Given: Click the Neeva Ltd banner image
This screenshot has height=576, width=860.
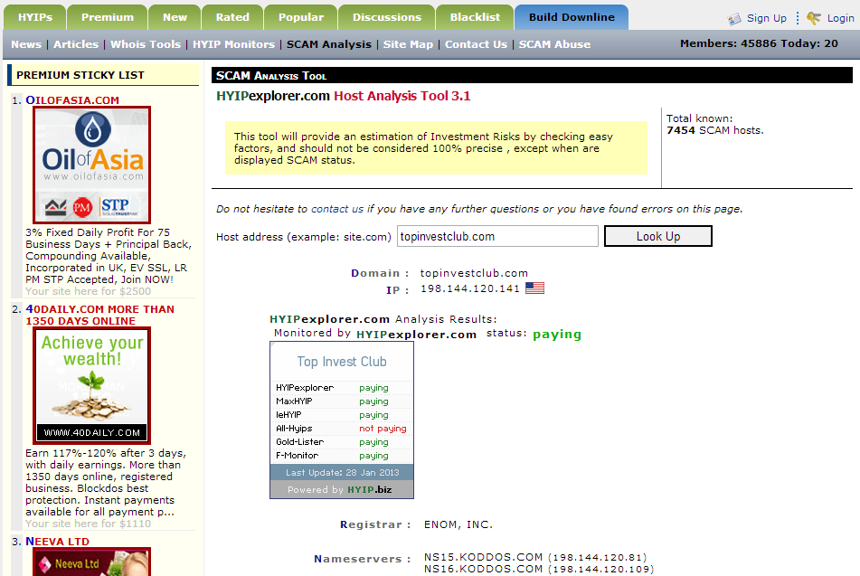Looking at the screenshot, I should (91, 562).
